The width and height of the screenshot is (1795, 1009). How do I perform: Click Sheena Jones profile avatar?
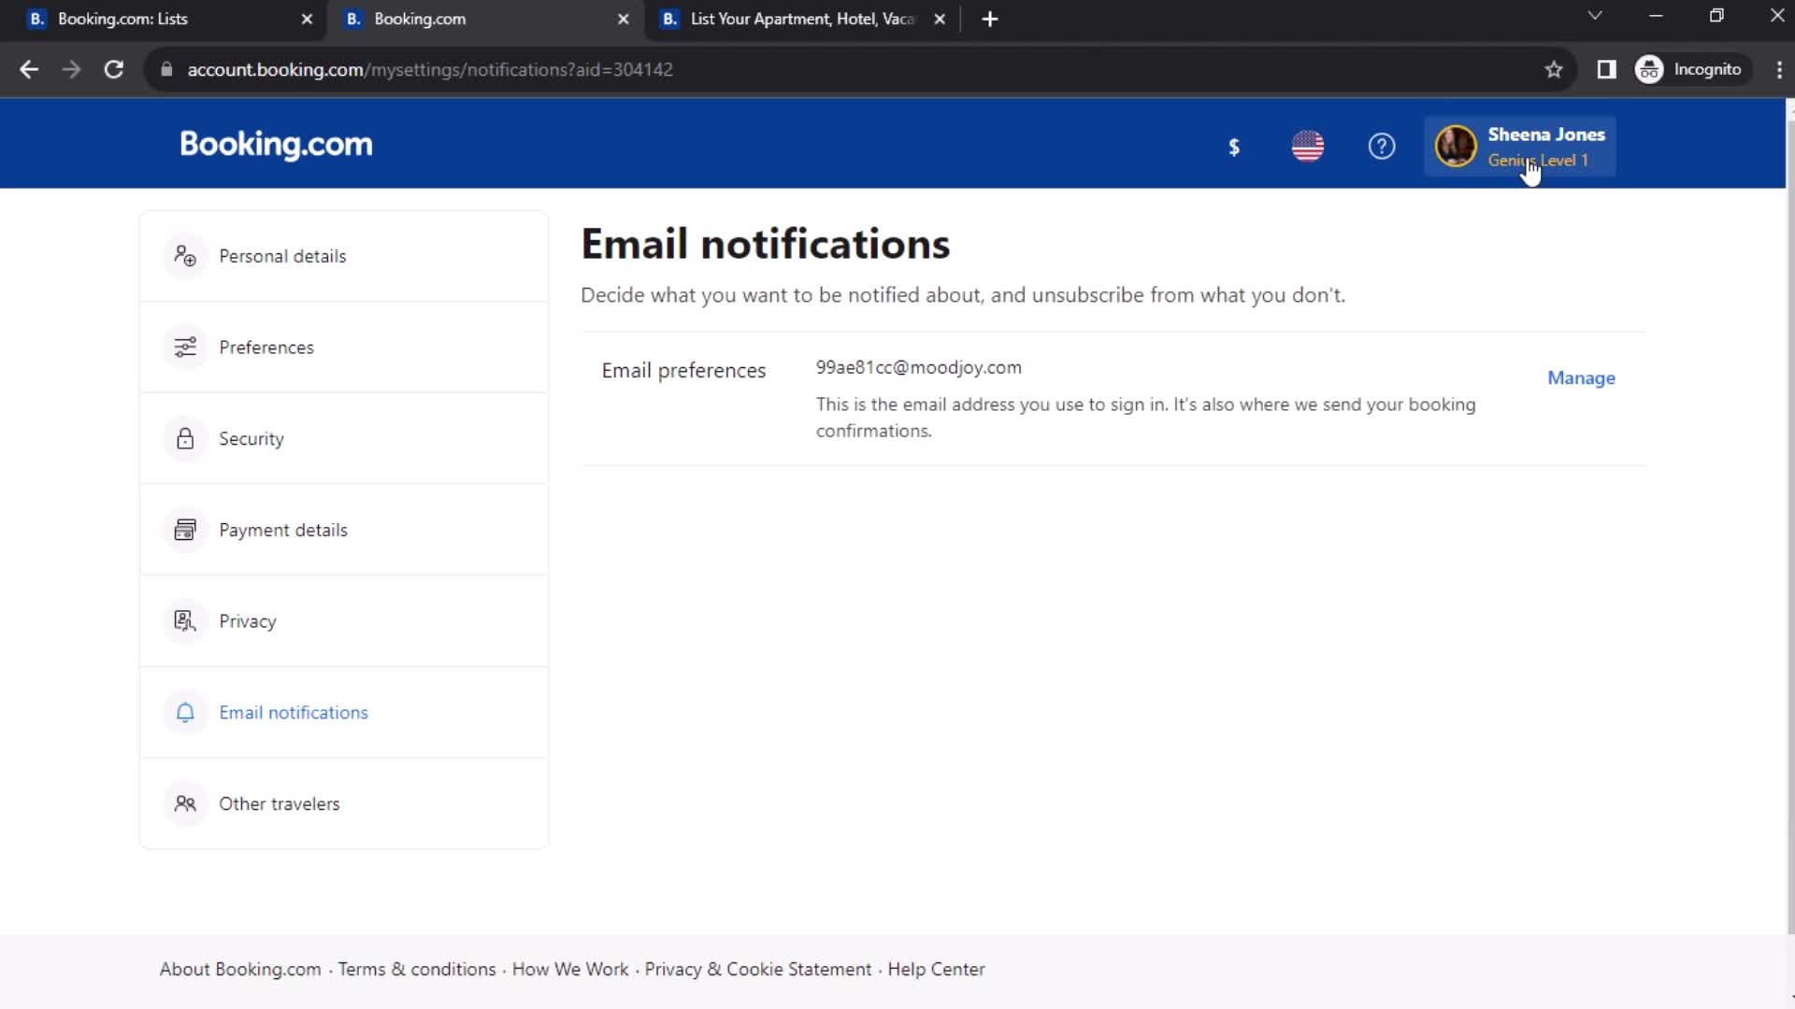point(1456,146)
